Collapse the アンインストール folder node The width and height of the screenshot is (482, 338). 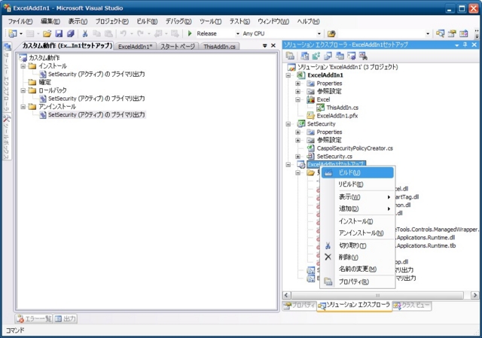click(x=23, y=107)
